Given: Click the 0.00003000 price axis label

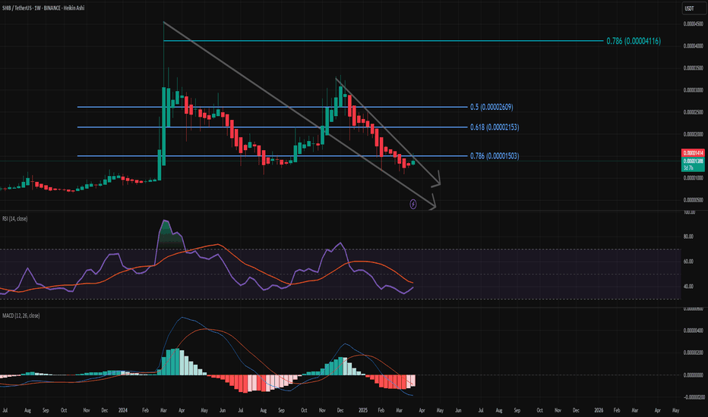Looking at the screenshot, I should [693, 90].
